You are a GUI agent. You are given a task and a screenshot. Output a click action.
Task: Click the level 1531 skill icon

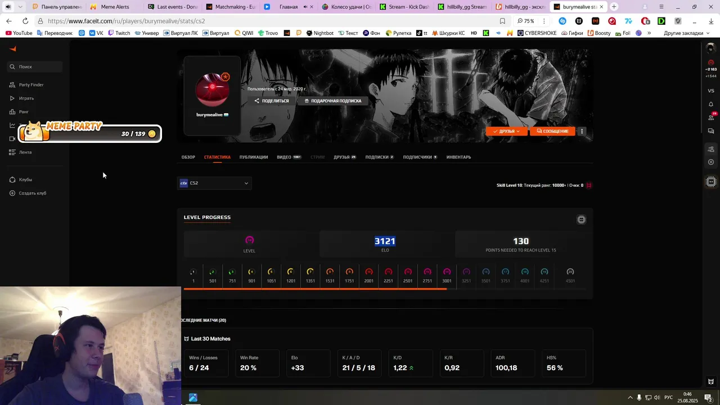pyautogui.click(x=330, y=272)
